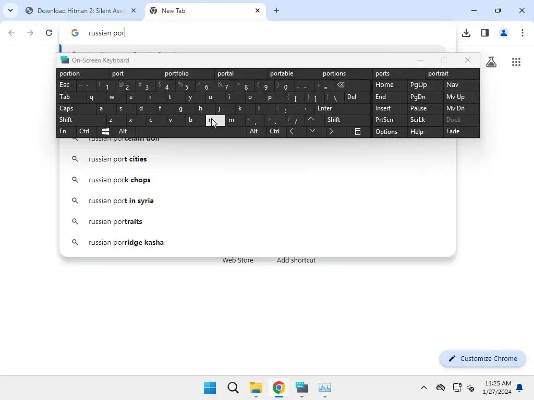Select the New Tab tab
The image size is (534, 400).
pyautogui.click(x=205, y=10)
